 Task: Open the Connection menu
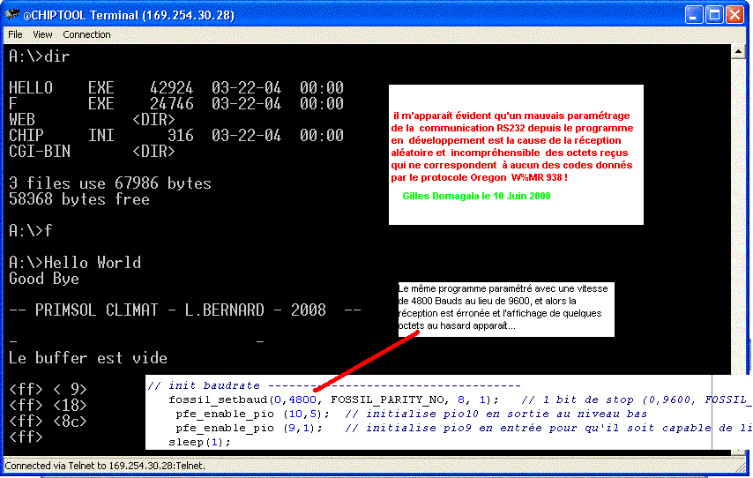(86, 34)
